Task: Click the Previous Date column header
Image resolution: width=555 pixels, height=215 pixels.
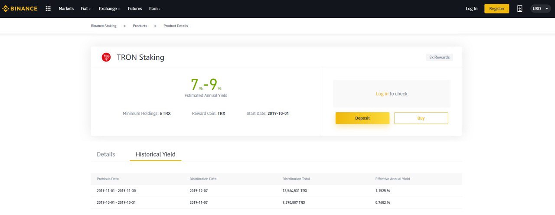Action: [x=108, y=179]
